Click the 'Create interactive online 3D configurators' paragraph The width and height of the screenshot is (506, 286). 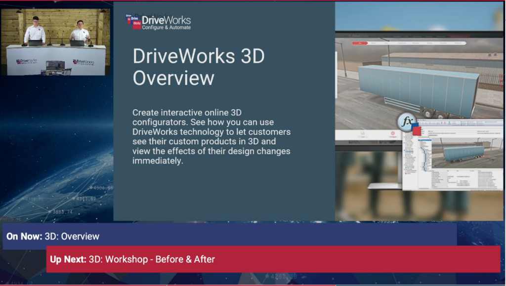click(211, 137)
